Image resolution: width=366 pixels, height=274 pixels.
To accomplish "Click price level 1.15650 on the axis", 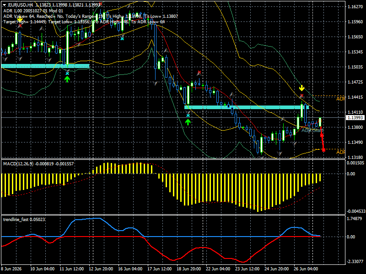I will (x=355, y=37).
